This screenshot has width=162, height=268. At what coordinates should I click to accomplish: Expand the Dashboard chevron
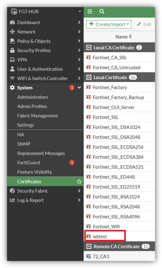pos(79,22)
